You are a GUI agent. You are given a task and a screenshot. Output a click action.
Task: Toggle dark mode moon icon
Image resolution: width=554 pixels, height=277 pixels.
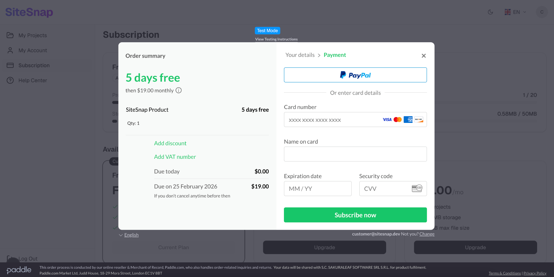coord(490,12)
